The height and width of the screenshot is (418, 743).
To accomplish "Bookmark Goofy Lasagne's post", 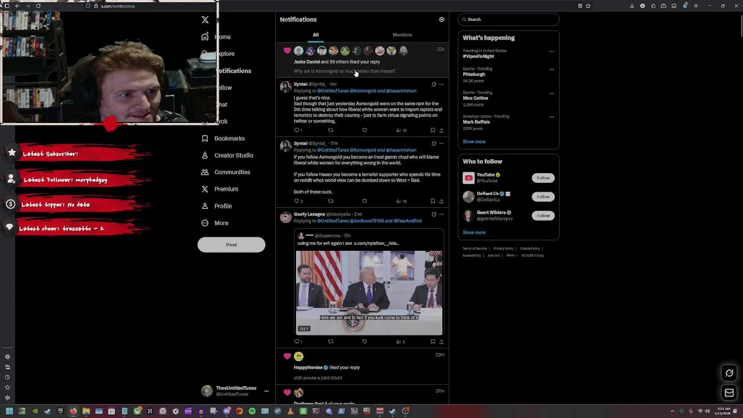I will pyautogui.click(x=432, y=341).
